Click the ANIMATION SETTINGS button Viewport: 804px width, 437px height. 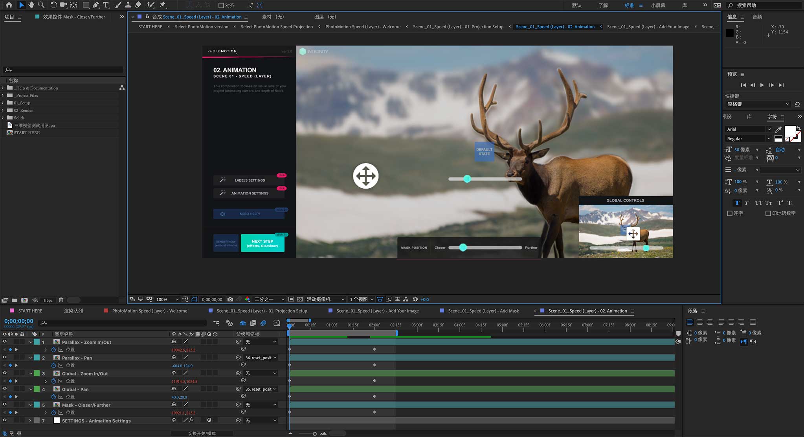pyautogui.click(x=250, y=193)
